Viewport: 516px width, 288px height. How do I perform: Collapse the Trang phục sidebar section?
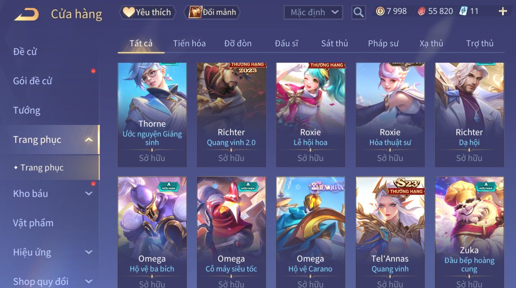coord(89,140)
